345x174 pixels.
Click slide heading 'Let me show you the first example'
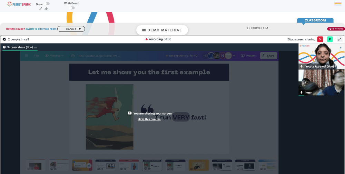click(x=149, y=72)
